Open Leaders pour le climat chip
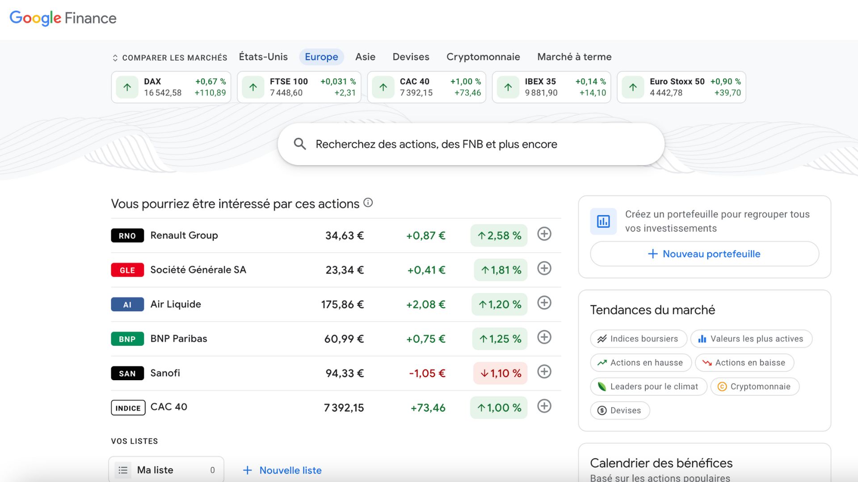The image size is (858, 482). 648,386
